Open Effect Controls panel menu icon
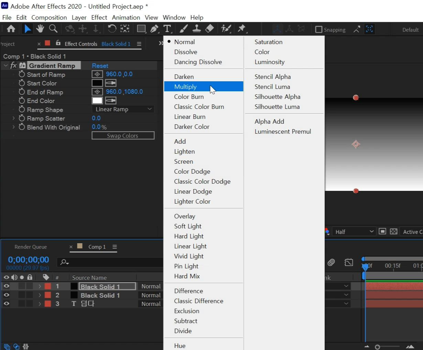Screen dimensions: 423x350 (x=139, y=44)
